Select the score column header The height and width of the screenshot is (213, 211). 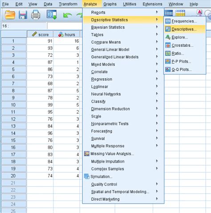coord(40,34)
